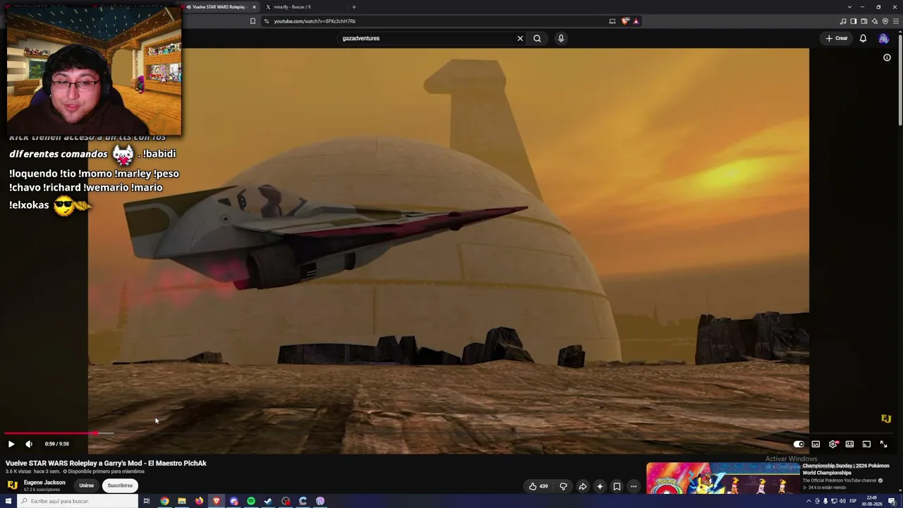The height and width of the screenshot is (508, 903).
Task: Open the Eugene Jackson channel name link
Action: pyautogui.click(x=44, y=483)
